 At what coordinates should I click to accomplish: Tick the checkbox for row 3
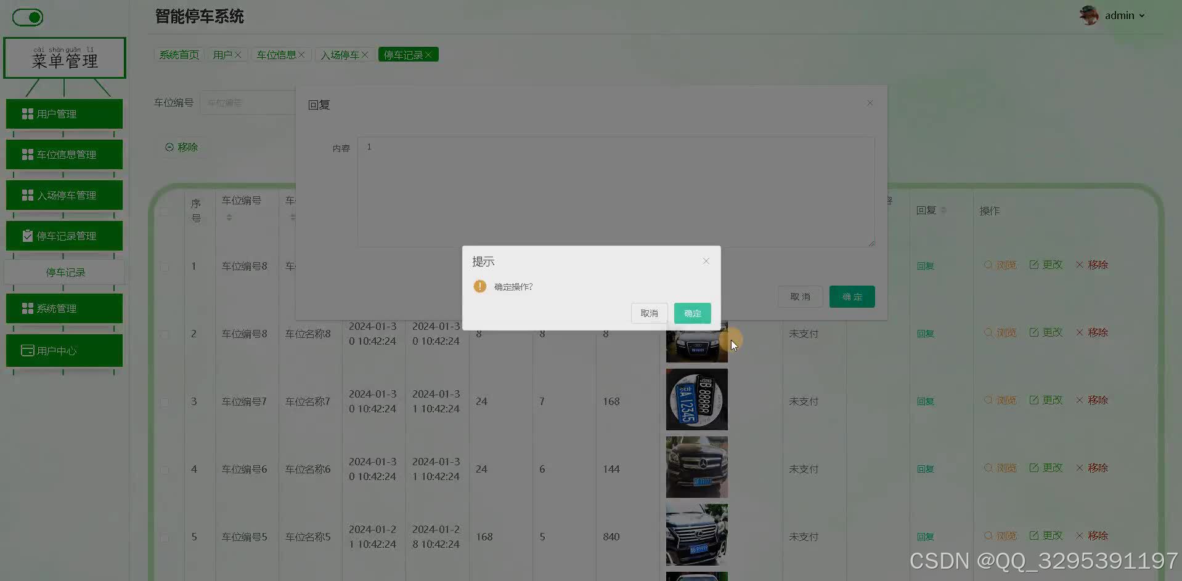[165, 402]
